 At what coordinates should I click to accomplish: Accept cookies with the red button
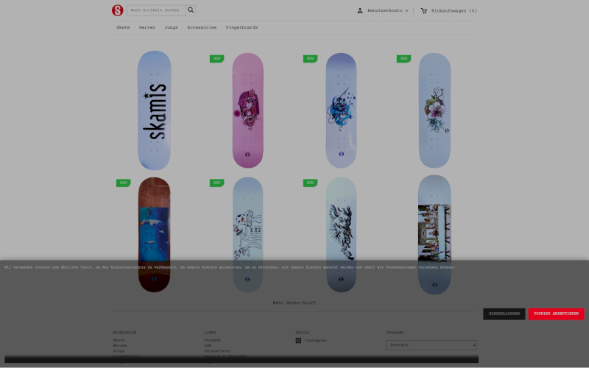pyautogui.click(x=556, y=314)
